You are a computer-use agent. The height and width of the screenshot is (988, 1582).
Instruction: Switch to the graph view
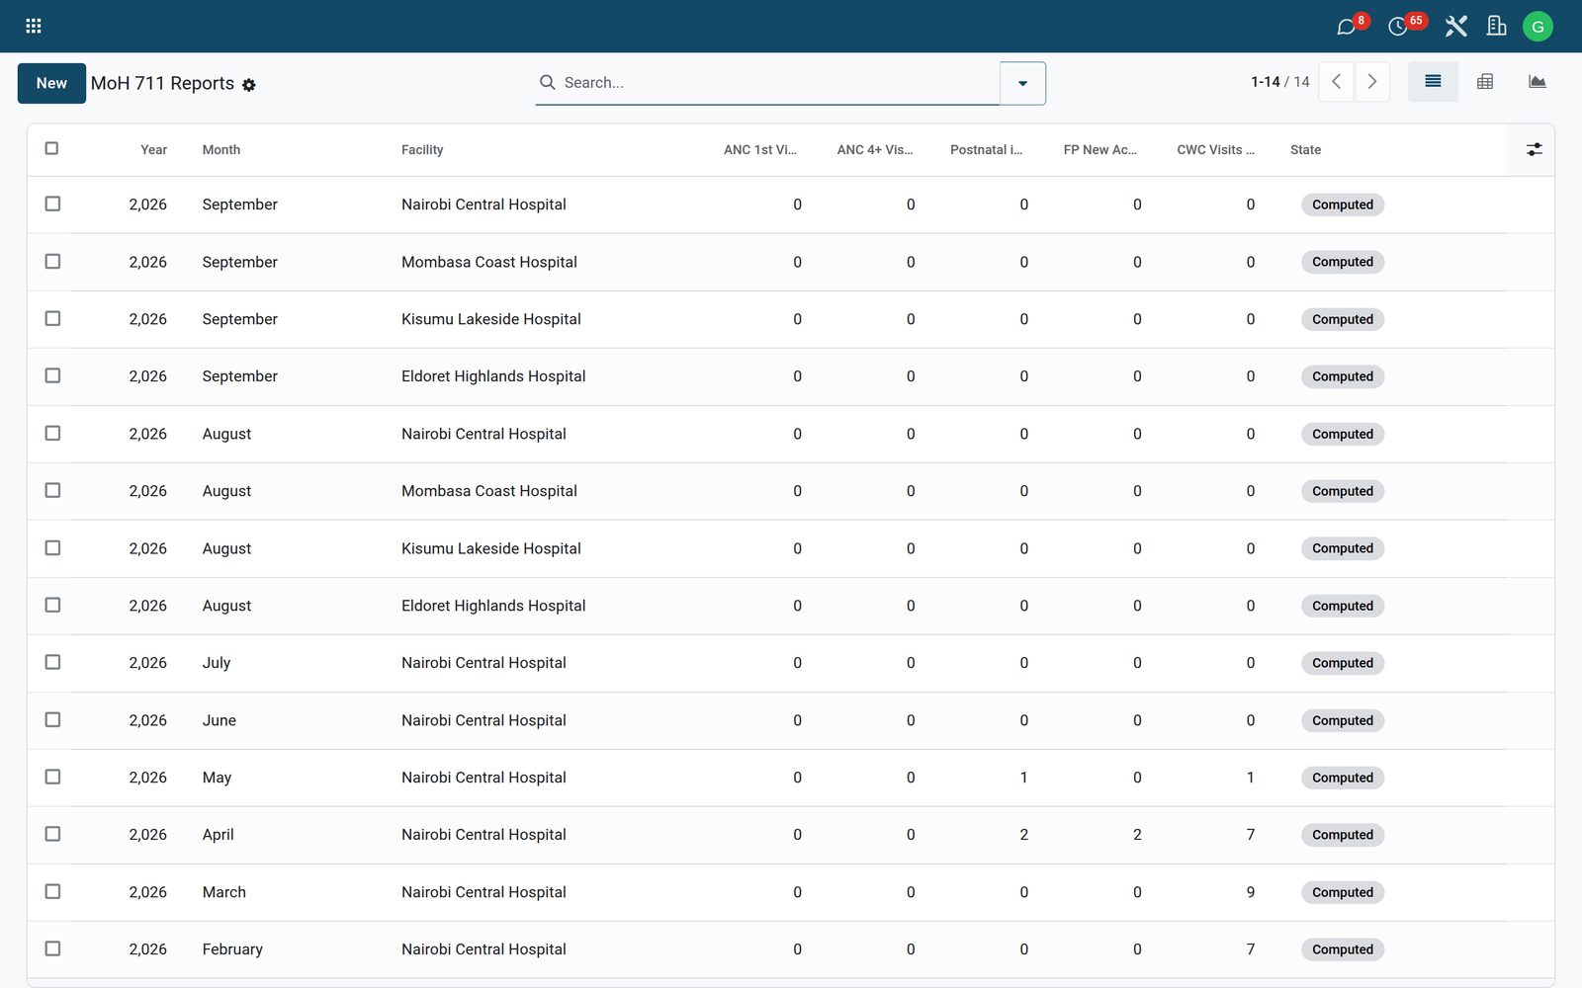click(1537, 82)
